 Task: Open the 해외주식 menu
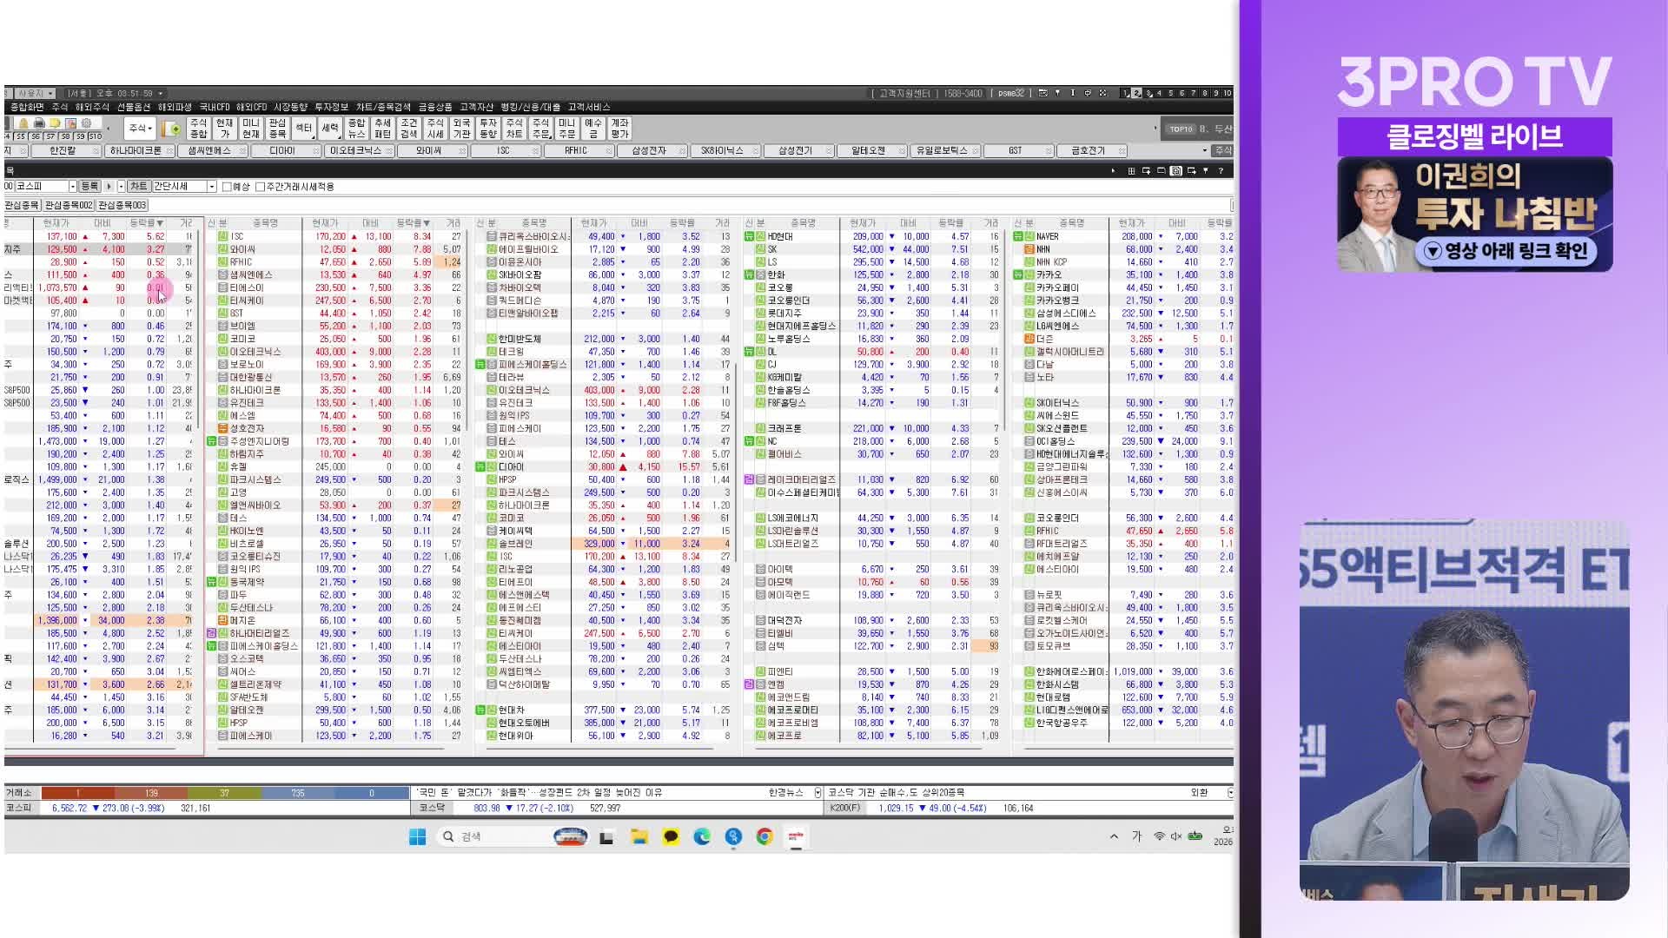click(x=92, y=107)
